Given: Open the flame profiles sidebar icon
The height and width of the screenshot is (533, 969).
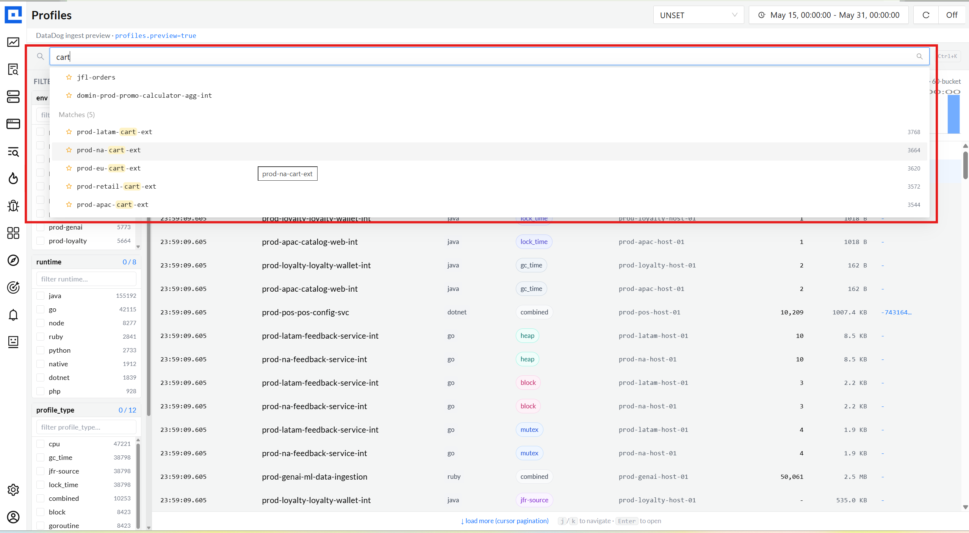Looking at the screenshot, I should 13,178.
